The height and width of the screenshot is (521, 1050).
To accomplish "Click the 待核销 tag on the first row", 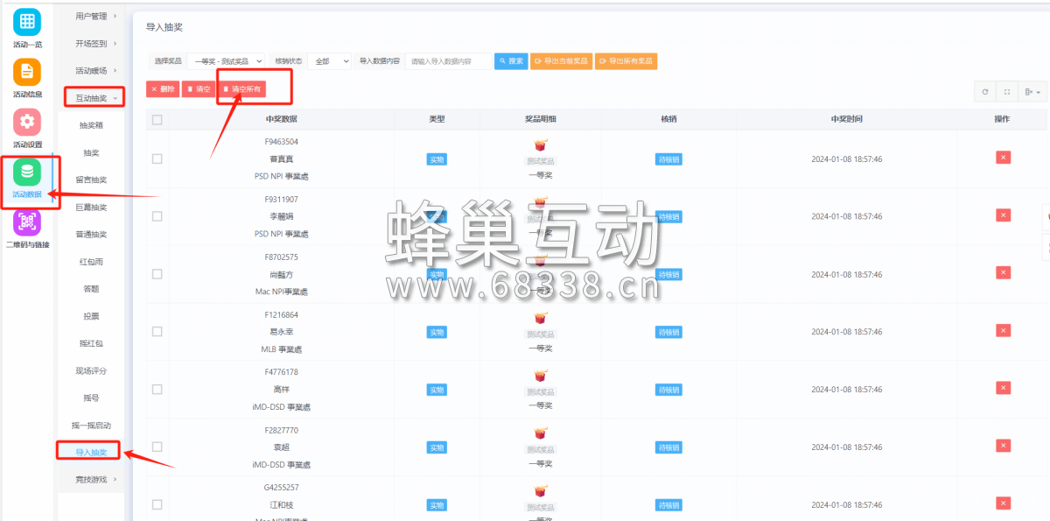I will click(668, 158).
